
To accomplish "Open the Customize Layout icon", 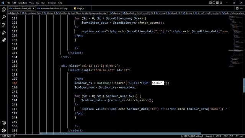I will (221, 3).
